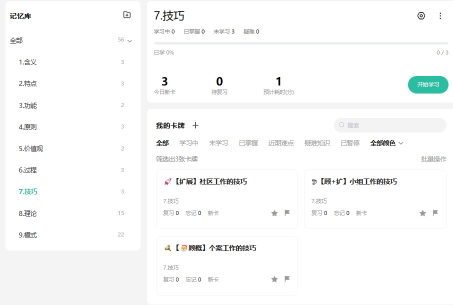This screenshot has width=453, height=305.
Task: Collapse the 全部 category list chevron
Action: coord(130,40)
